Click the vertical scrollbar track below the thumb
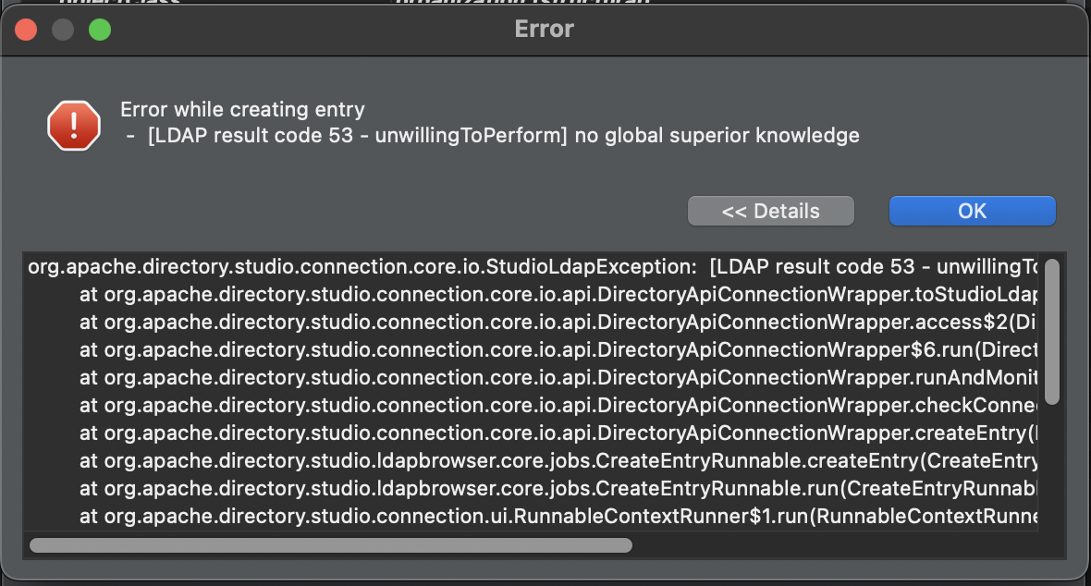The height and width of the screenshot is (586, 1091). [x=1052, y=466]
